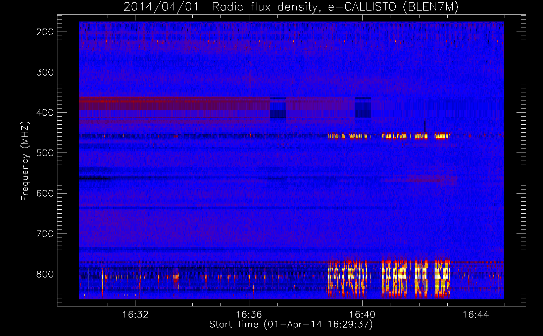The width and height of the screenshot is (543, 336).
Task: Click the 16:36 time tick label
Action: (x=249, y=315)
